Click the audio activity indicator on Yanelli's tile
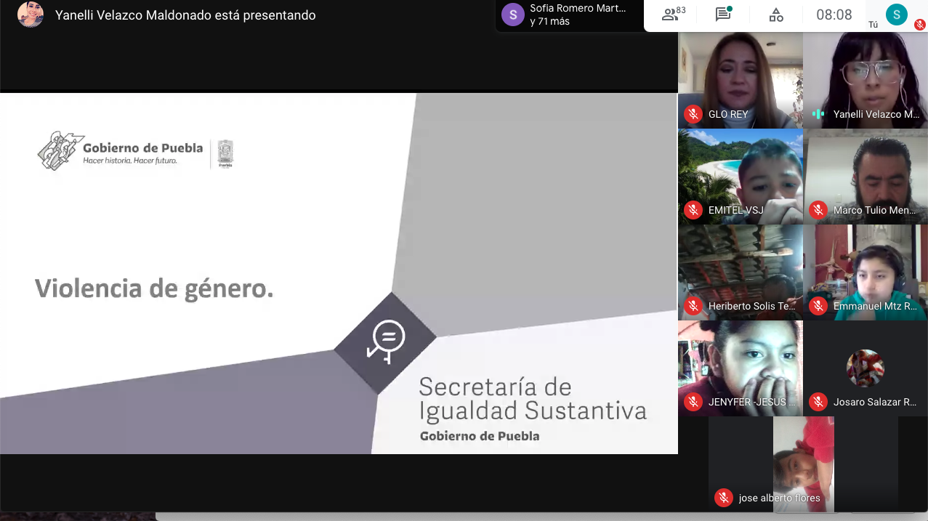928x521 pixels. point(818,114)
